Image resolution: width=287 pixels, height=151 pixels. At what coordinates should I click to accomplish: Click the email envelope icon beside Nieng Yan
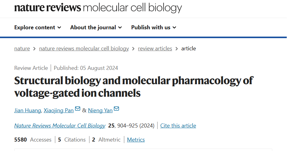click(x=116, y=109)
